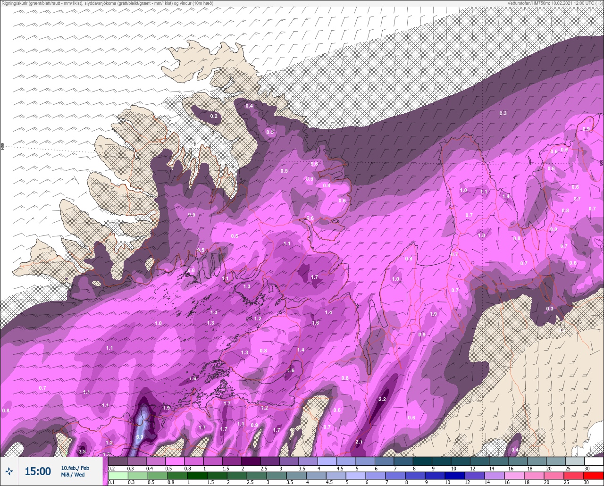
Task: Click the 2.1 precipitation value on the map
Action: click(x=359, y=442)
